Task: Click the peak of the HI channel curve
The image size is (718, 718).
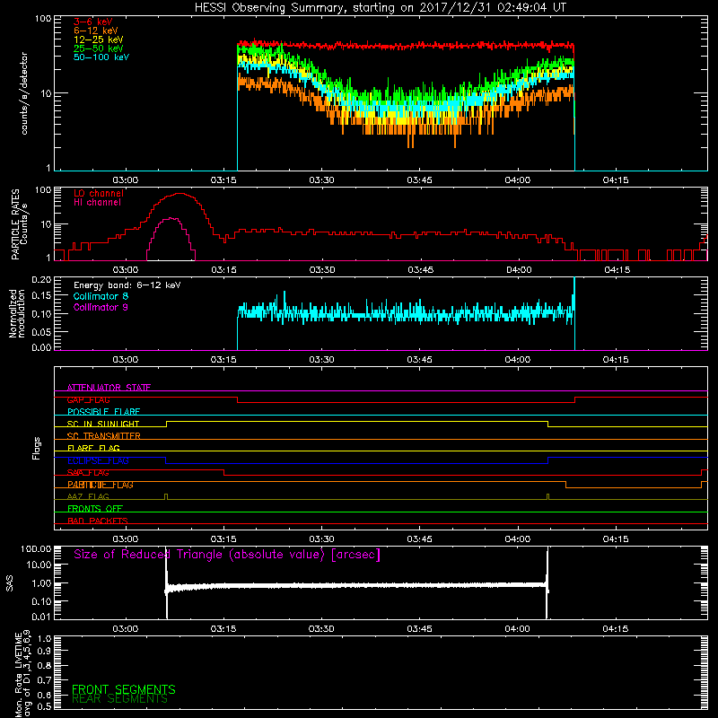Action: (x=171, y=218)
